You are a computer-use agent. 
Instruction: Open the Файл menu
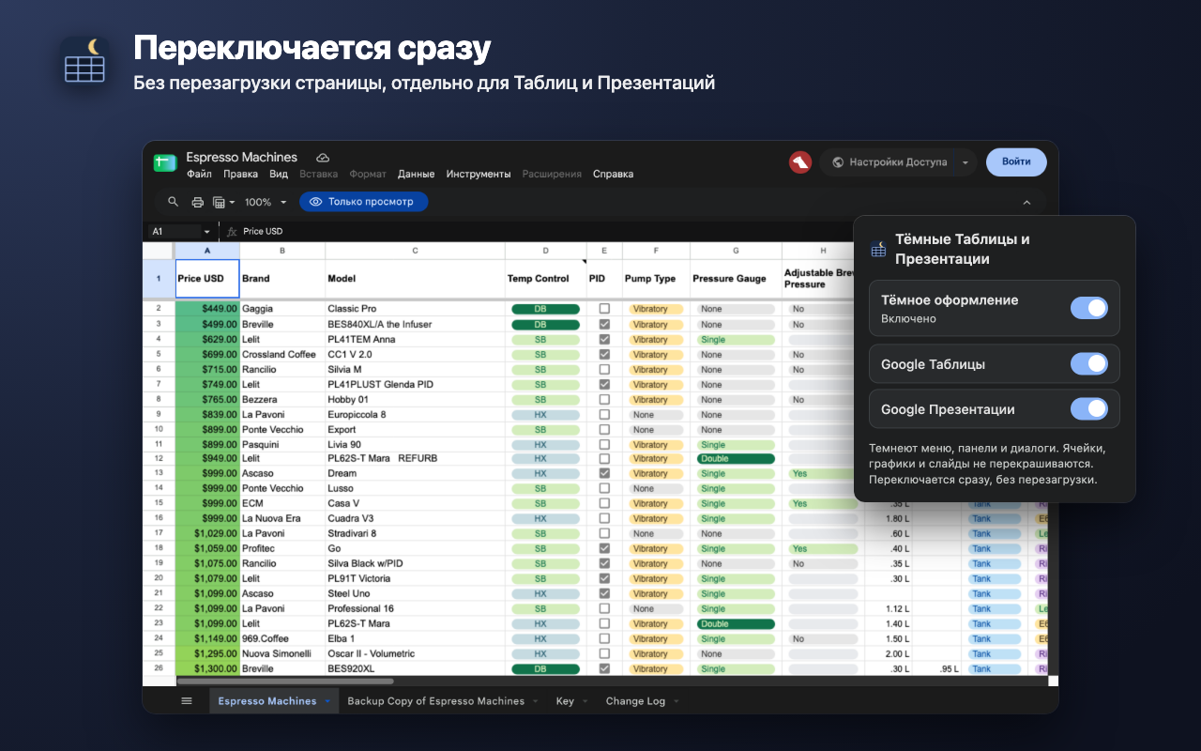point(199,174)
